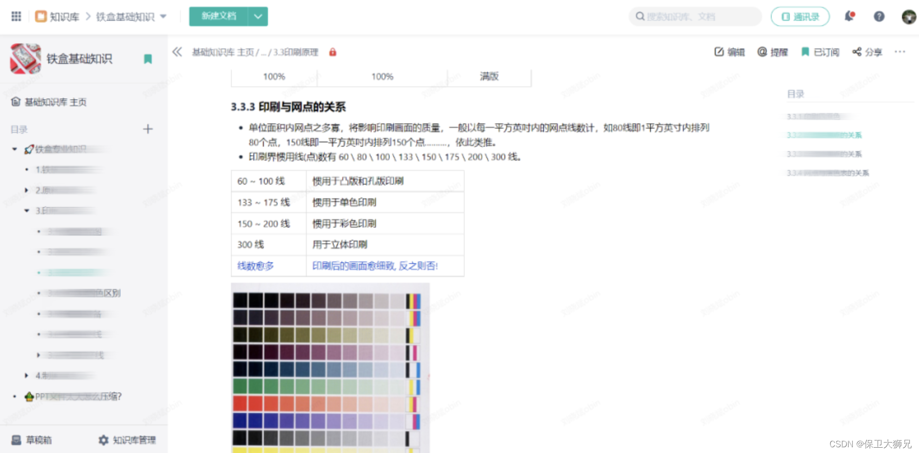Click the 编辑 edit button
Screen dimensions: 919x453
[x=729, y=52]
